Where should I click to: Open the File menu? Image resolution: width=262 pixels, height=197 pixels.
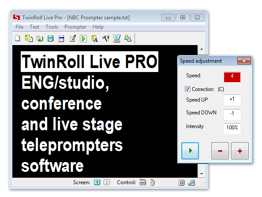pyautogui.click(x=19, y=27)
